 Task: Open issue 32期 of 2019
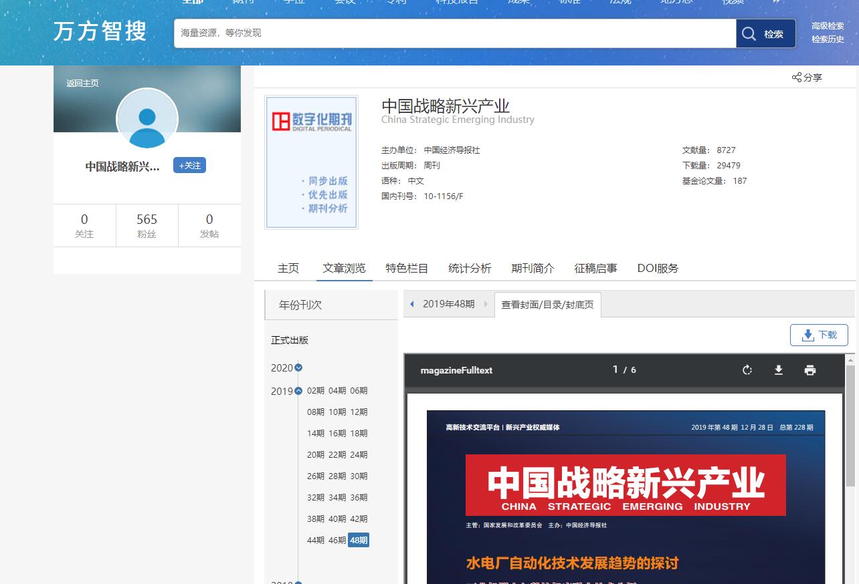[x=316, y=498]
